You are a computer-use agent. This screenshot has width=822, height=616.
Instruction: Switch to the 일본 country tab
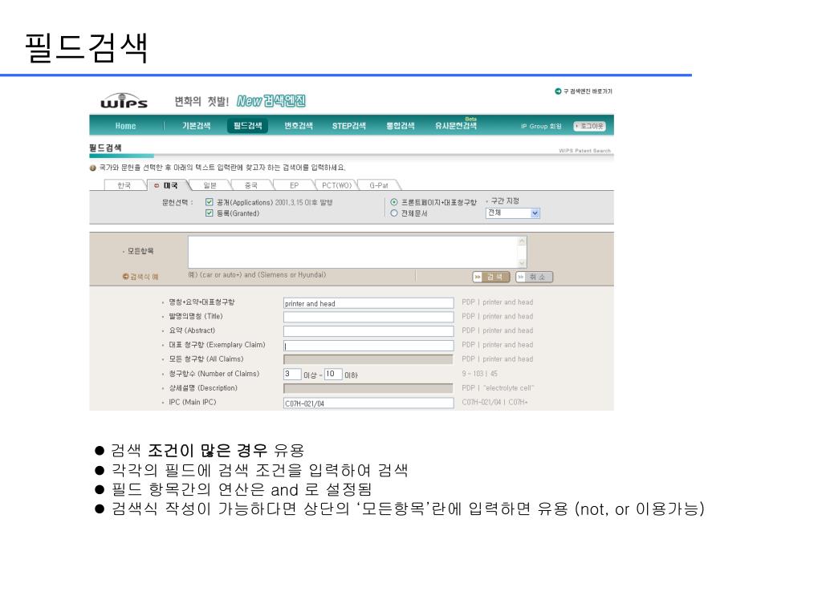210,185
